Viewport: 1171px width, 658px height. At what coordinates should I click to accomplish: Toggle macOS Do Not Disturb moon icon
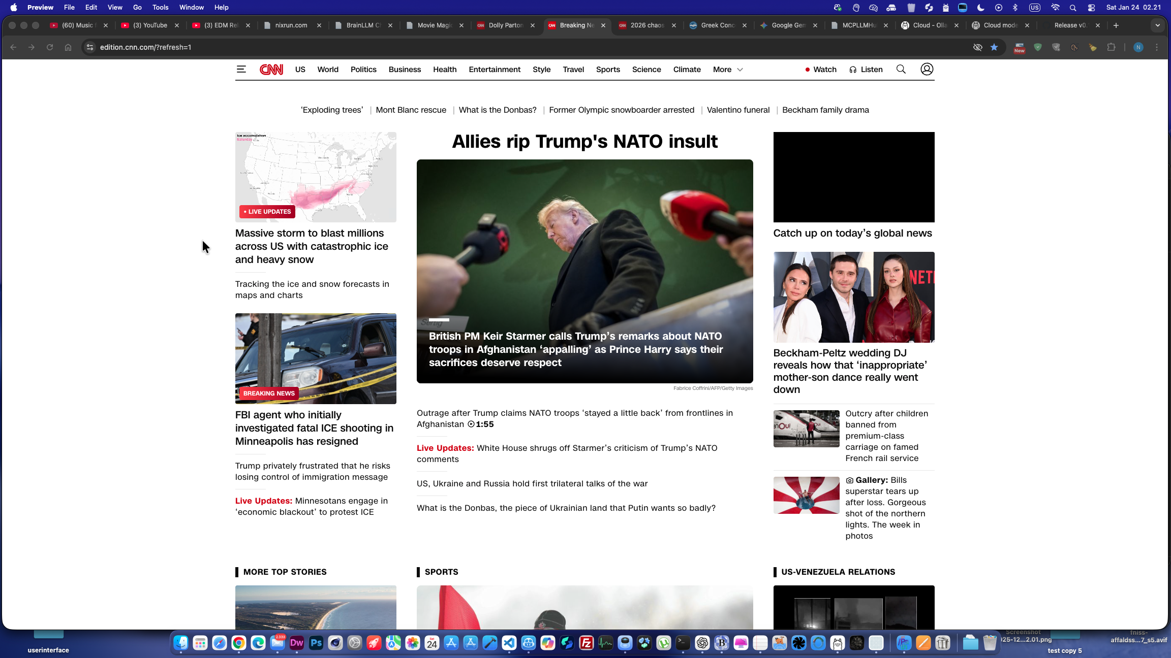coord(981,8)
